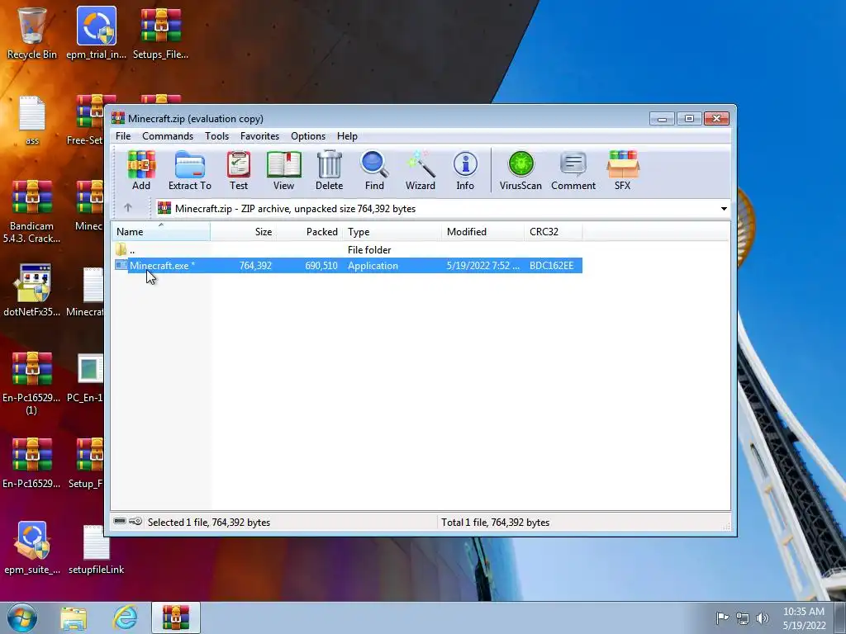Click the key password icon in status bar
This screenshot has width=846, height=634.
pos(135,522)
